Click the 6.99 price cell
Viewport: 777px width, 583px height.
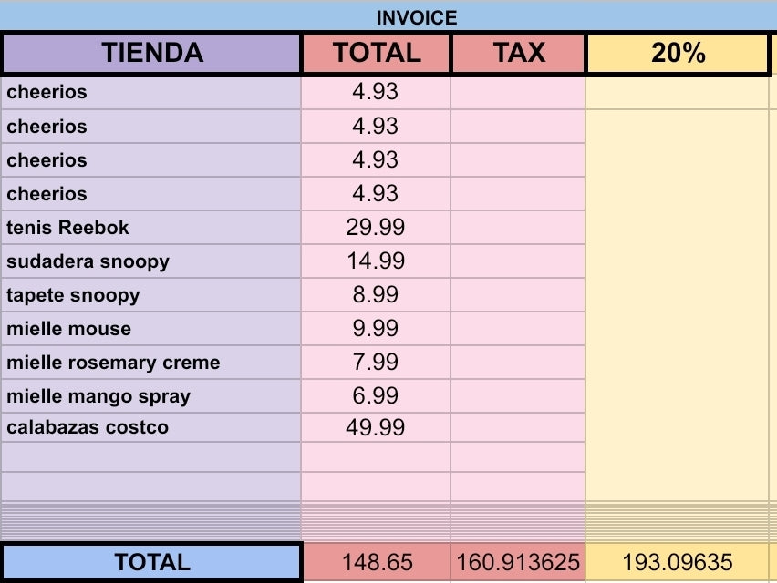[x=376, y=396]
